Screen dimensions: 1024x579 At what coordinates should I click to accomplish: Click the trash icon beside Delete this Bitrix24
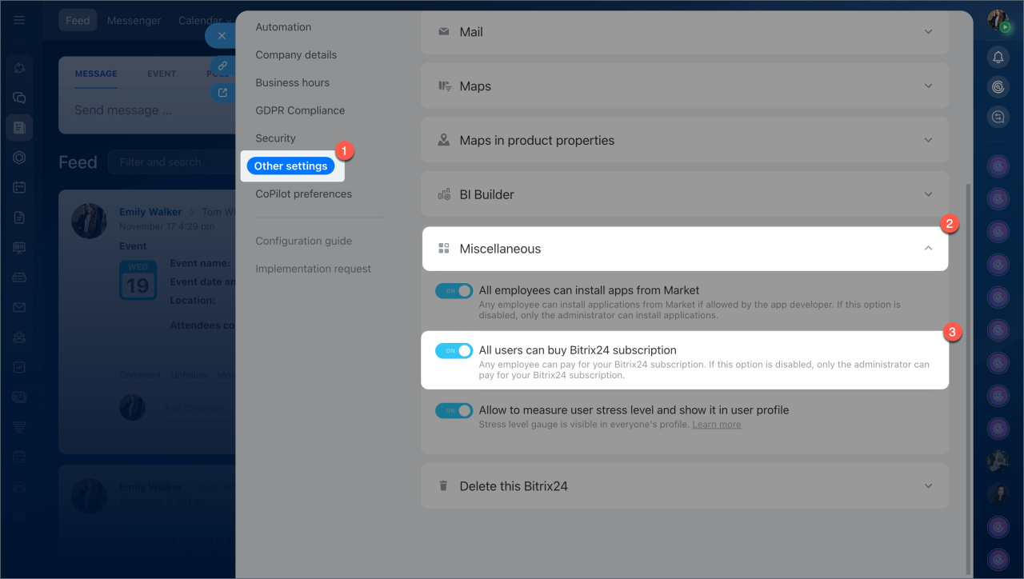tap(443, 486)
